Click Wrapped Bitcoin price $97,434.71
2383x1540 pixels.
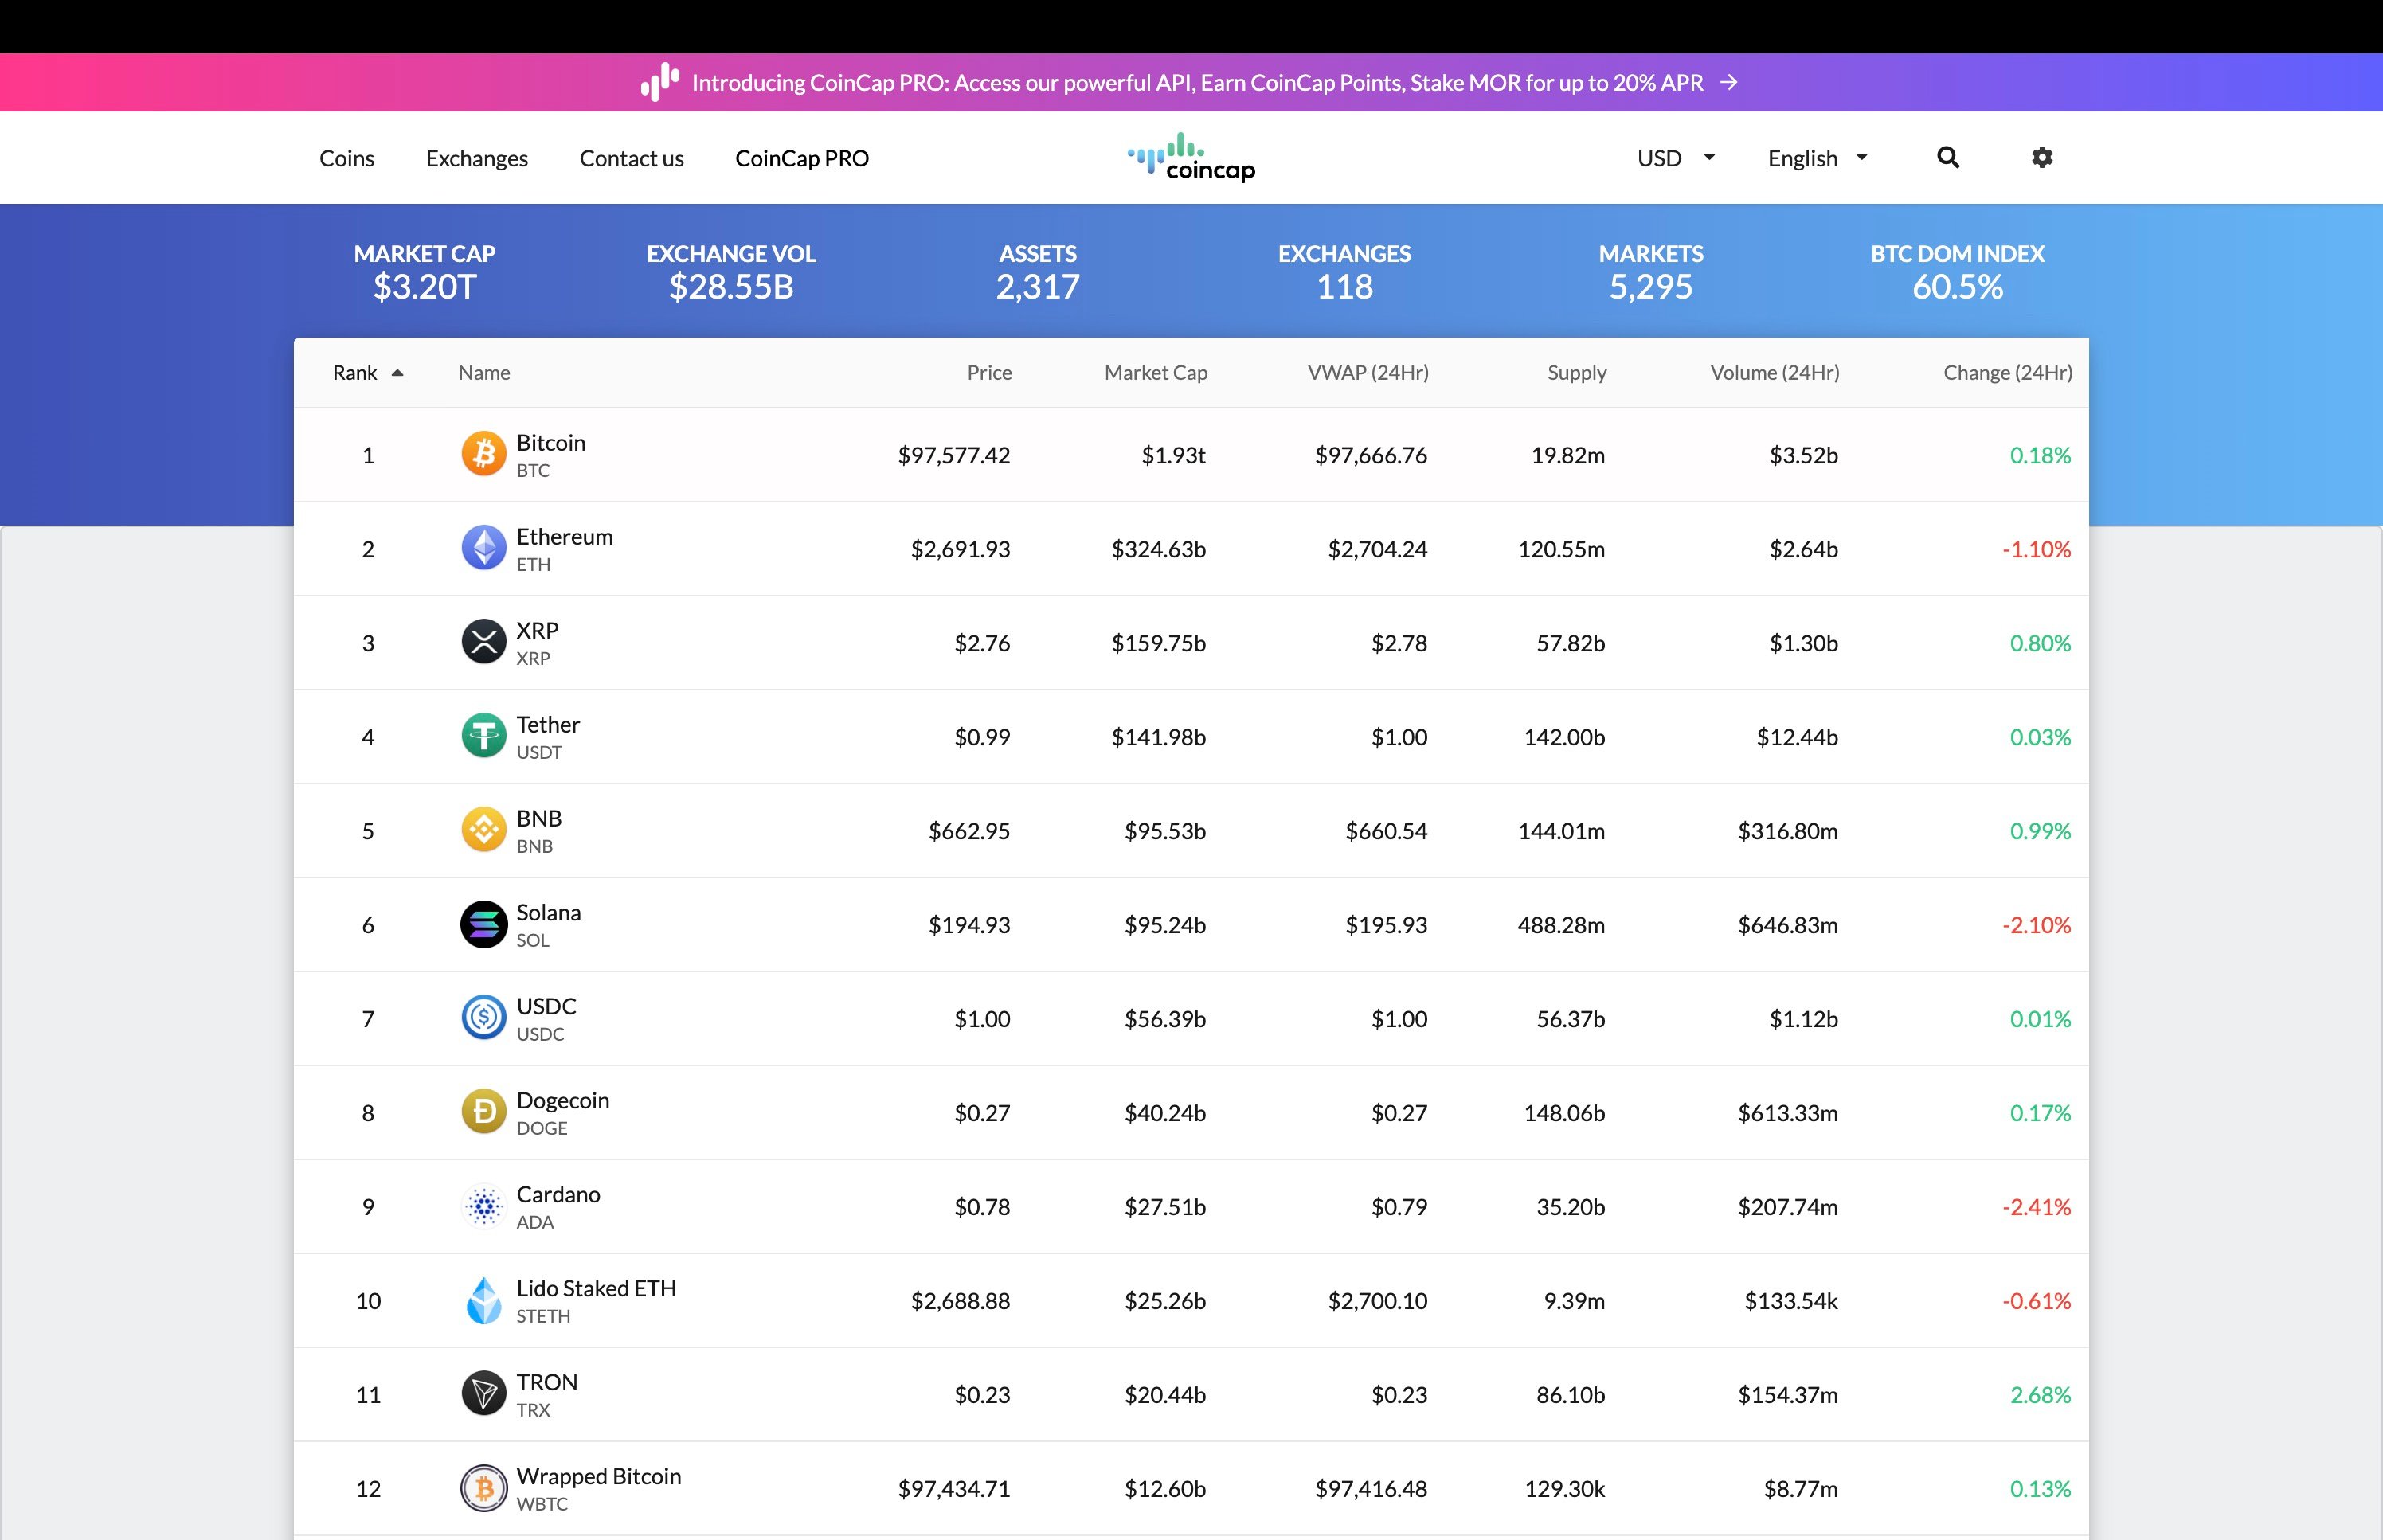point(954,1489)
